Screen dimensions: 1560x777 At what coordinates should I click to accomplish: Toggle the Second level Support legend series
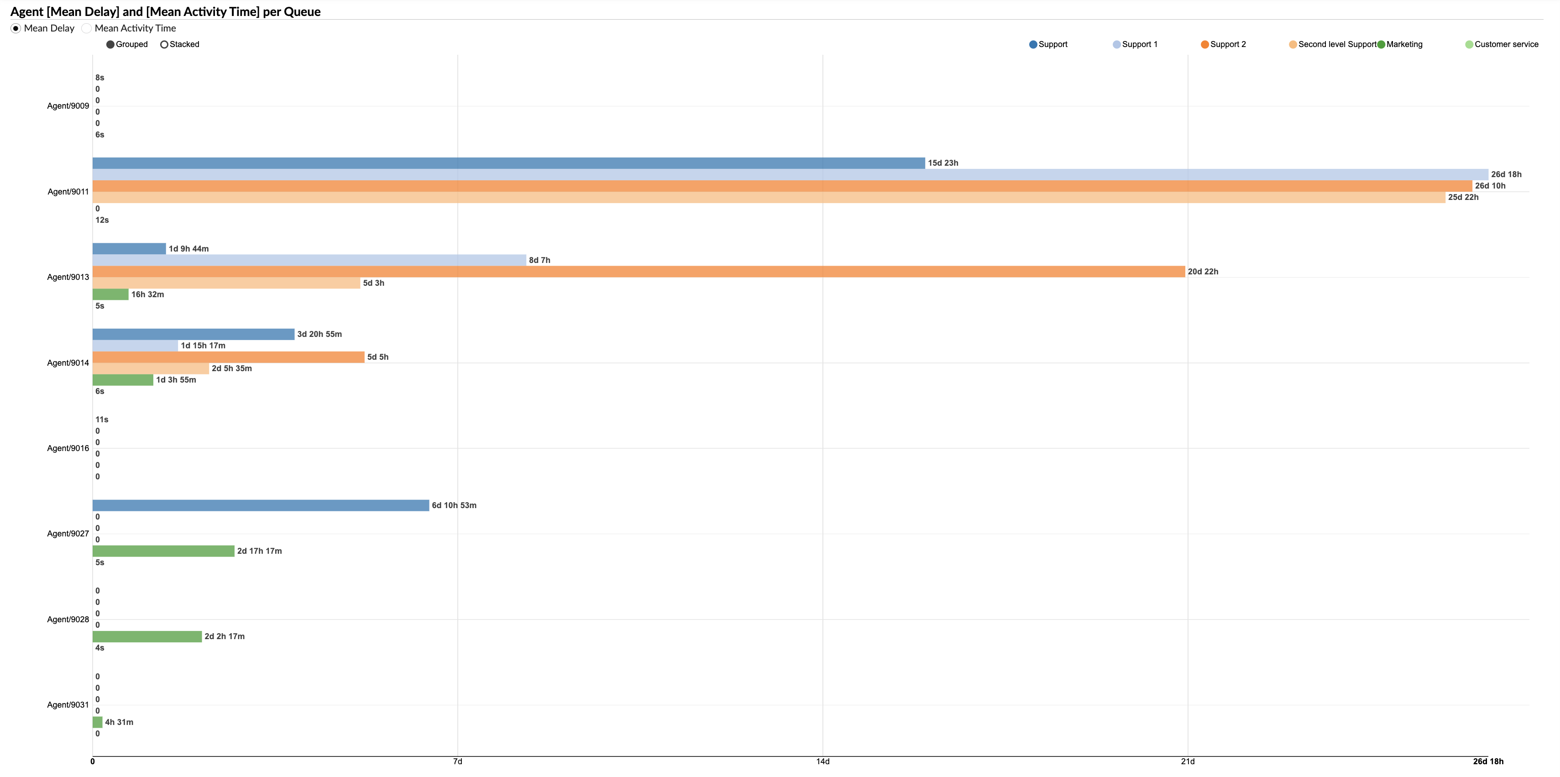pyautogui.click(x=1332, y=44)
